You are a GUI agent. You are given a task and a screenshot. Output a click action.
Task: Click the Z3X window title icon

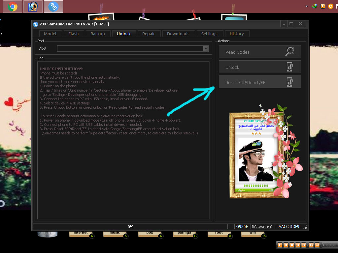pyautogui.click(x=36, y=24)
